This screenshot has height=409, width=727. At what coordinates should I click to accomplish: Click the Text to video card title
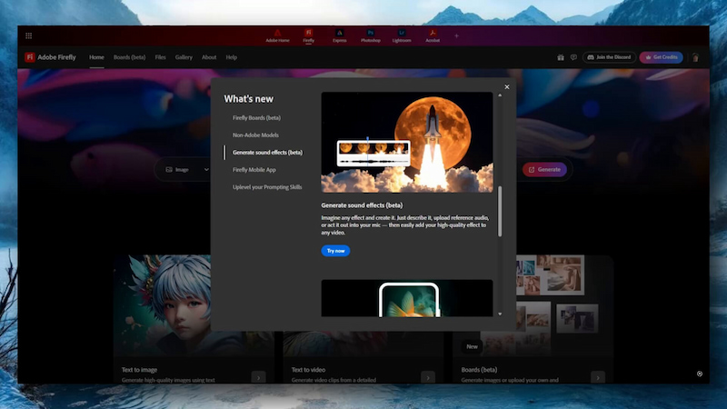coord(308,370)
